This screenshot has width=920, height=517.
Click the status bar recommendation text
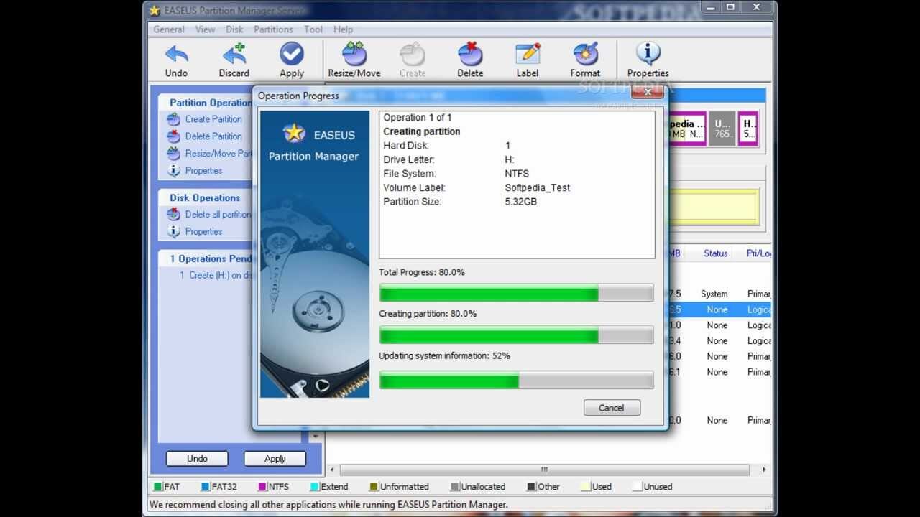tap(328, 505)
